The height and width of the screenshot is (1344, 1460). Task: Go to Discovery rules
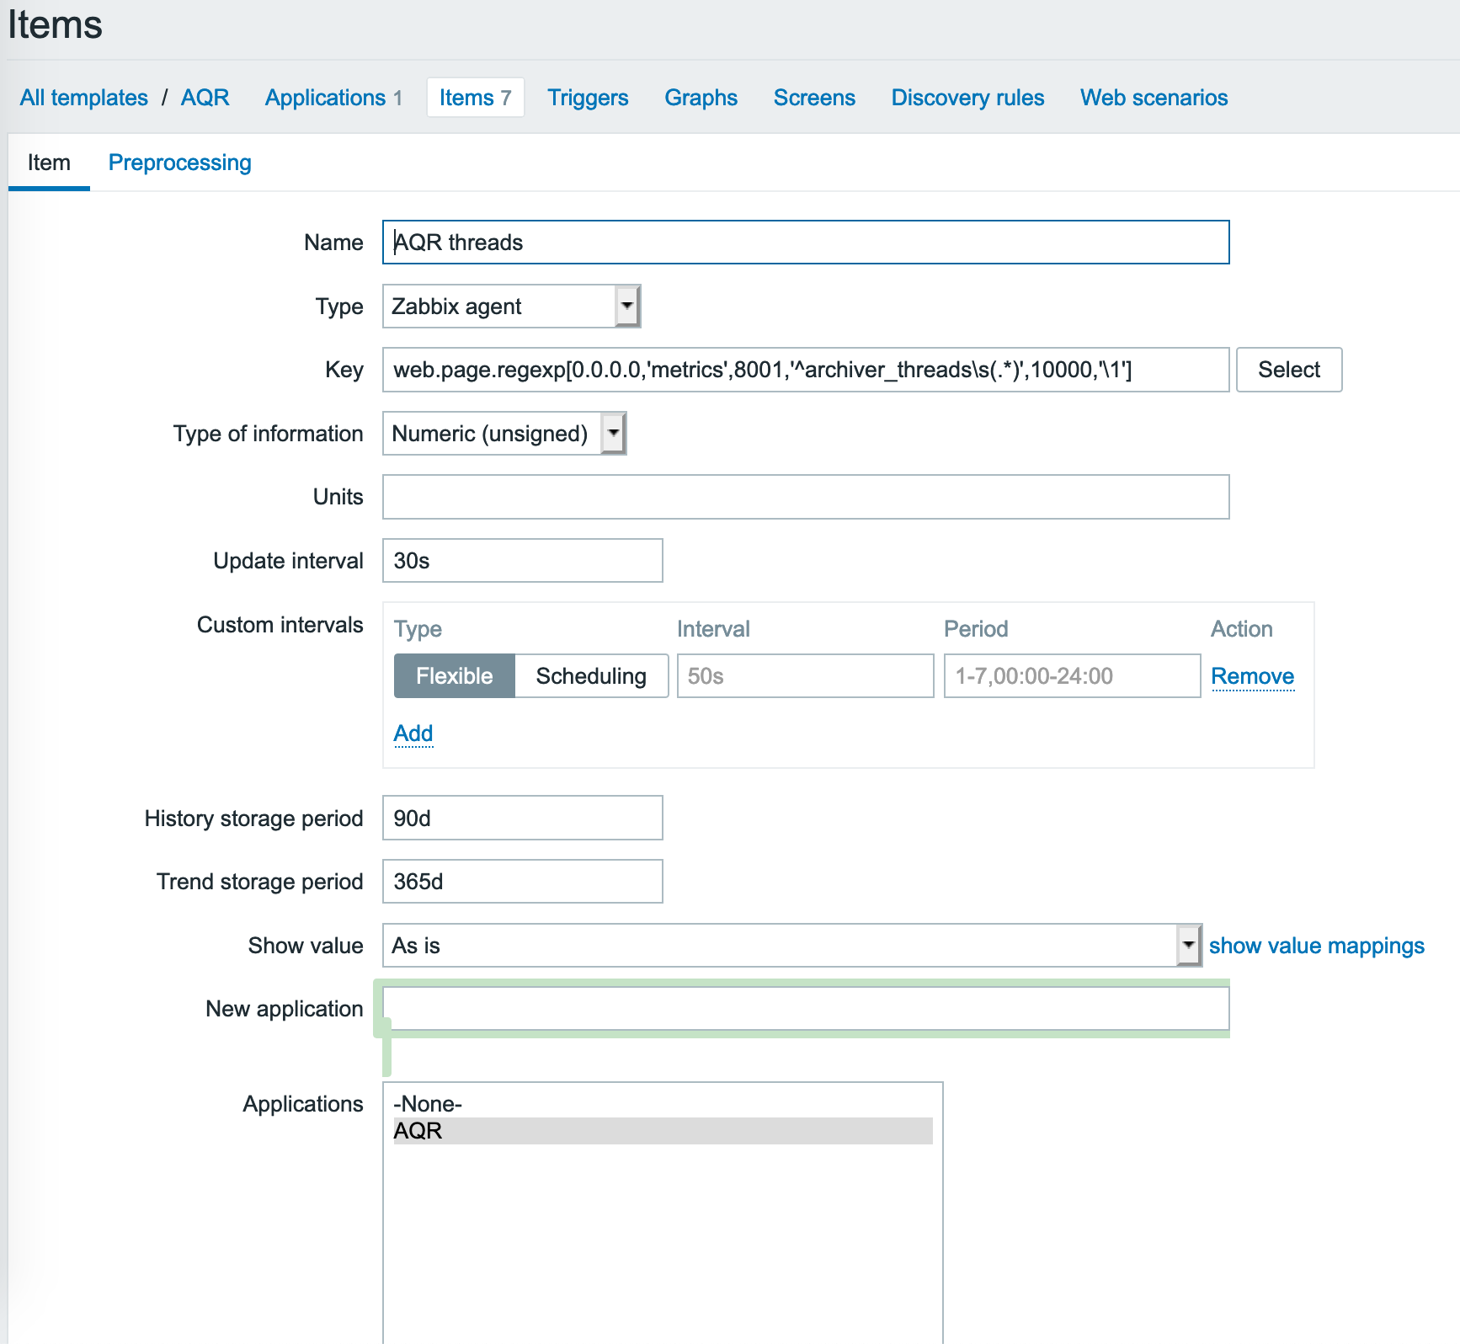click(967, 98)
